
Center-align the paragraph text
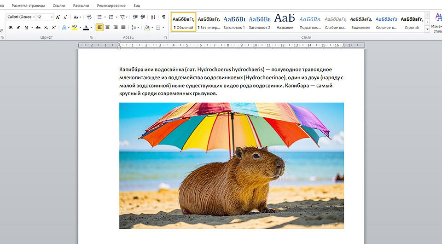(x=107, y=28)
